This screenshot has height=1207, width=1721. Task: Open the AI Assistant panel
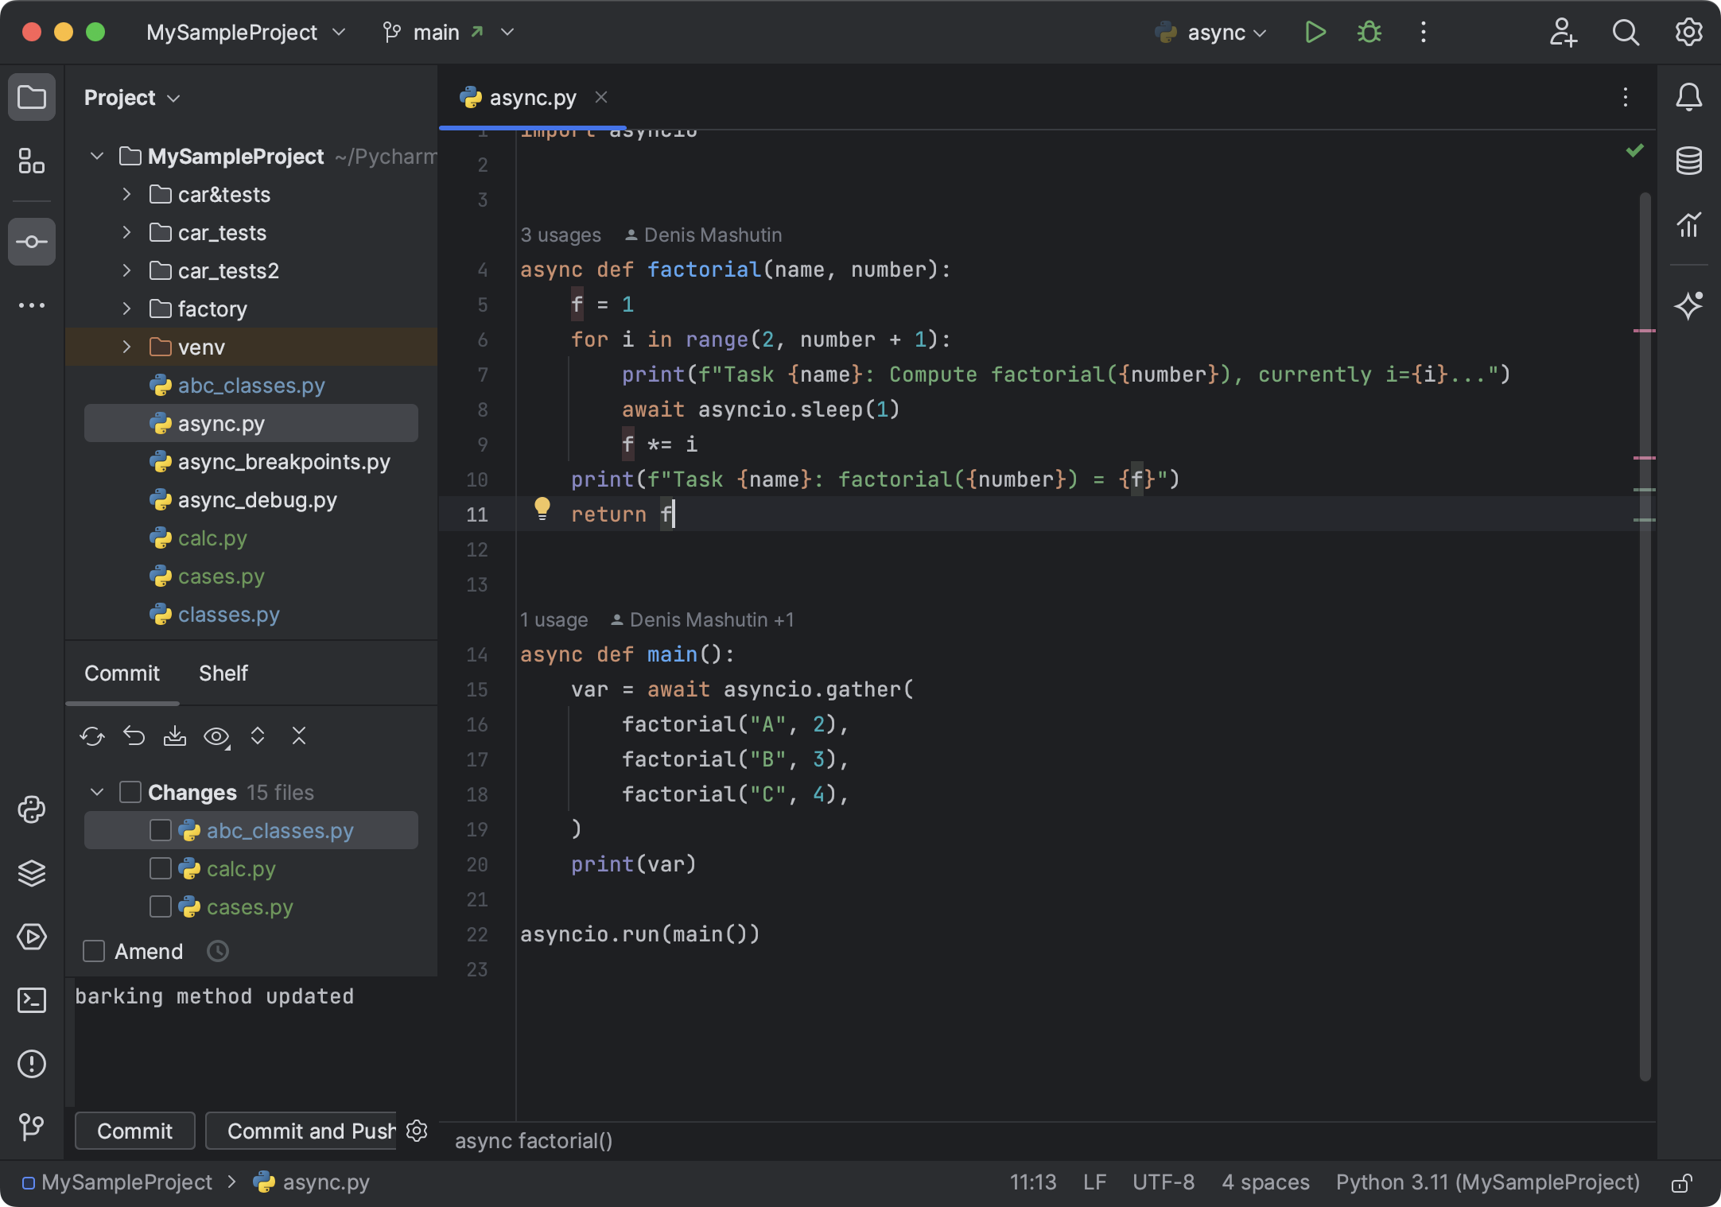[1689, 306]
